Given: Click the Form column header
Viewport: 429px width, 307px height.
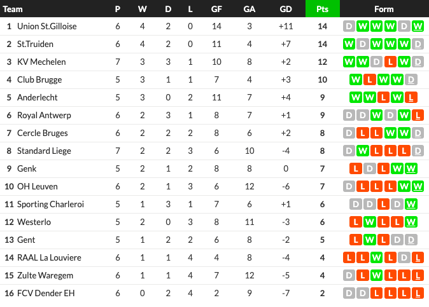Looking at the screenshot, I should pyautogui.click(x=384, y=9).
